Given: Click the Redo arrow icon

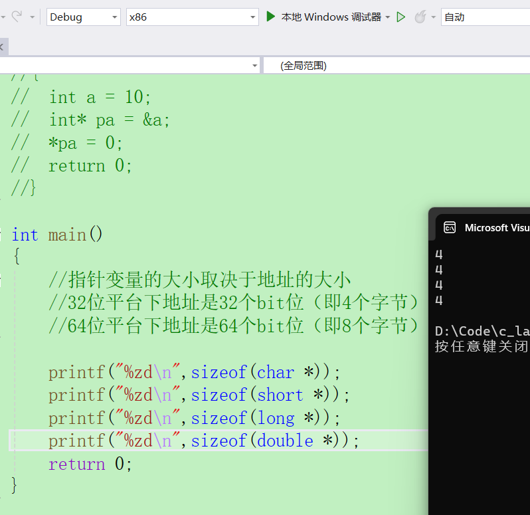Looking at the screenshot, I should pos(17,16).
